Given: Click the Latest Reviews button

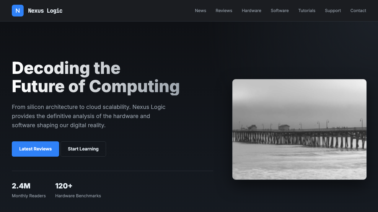Looking at the screenshot, I should 35,149.
